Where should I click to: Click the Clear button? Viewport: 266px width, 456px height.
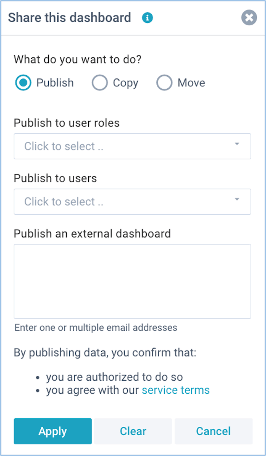pos(133,431)
